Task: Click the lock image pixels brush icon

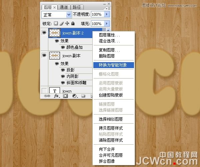Action: (x=62, y=23)
